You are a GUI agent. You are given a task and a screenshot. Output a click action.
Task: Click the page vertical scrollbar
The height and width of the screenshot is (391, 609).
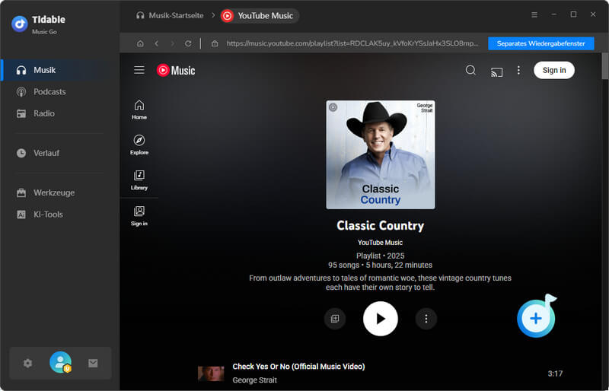tap(605, 66)
